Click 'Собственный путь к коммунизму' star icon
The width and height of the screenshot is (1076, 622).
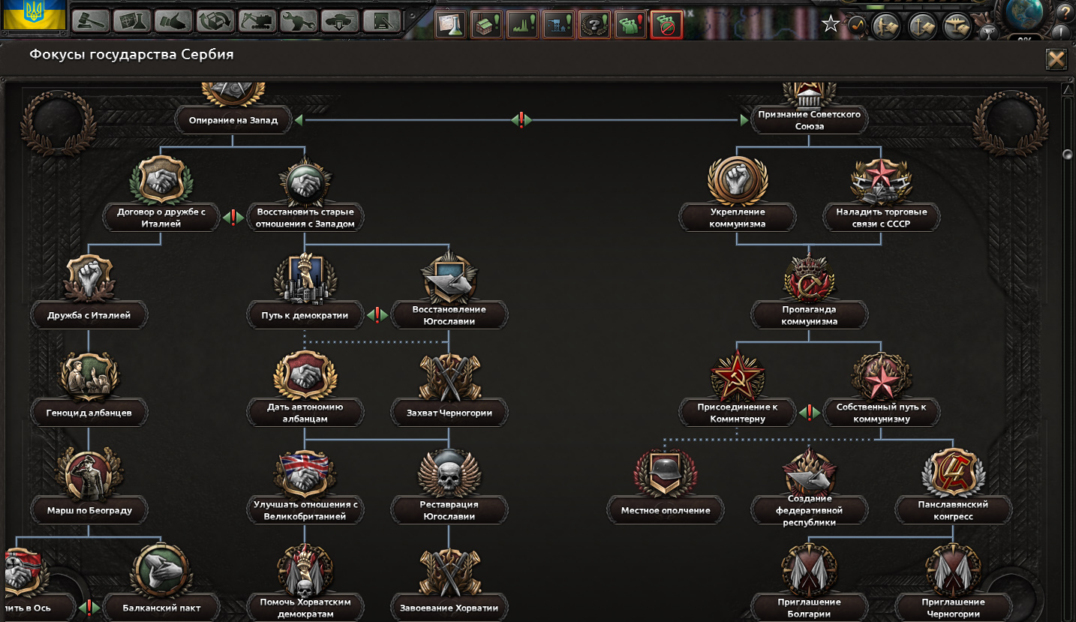[882, 376]
